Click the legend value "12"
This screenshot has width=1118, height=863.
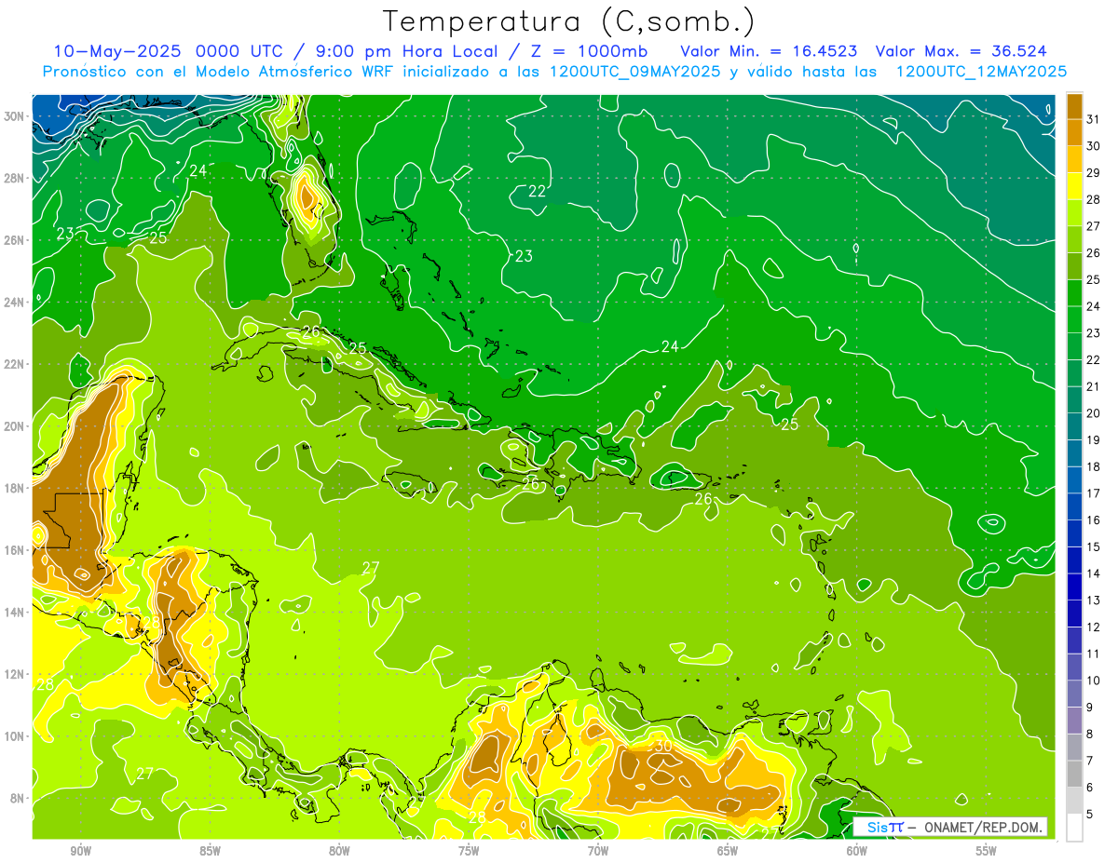[x=1094, y=627]
